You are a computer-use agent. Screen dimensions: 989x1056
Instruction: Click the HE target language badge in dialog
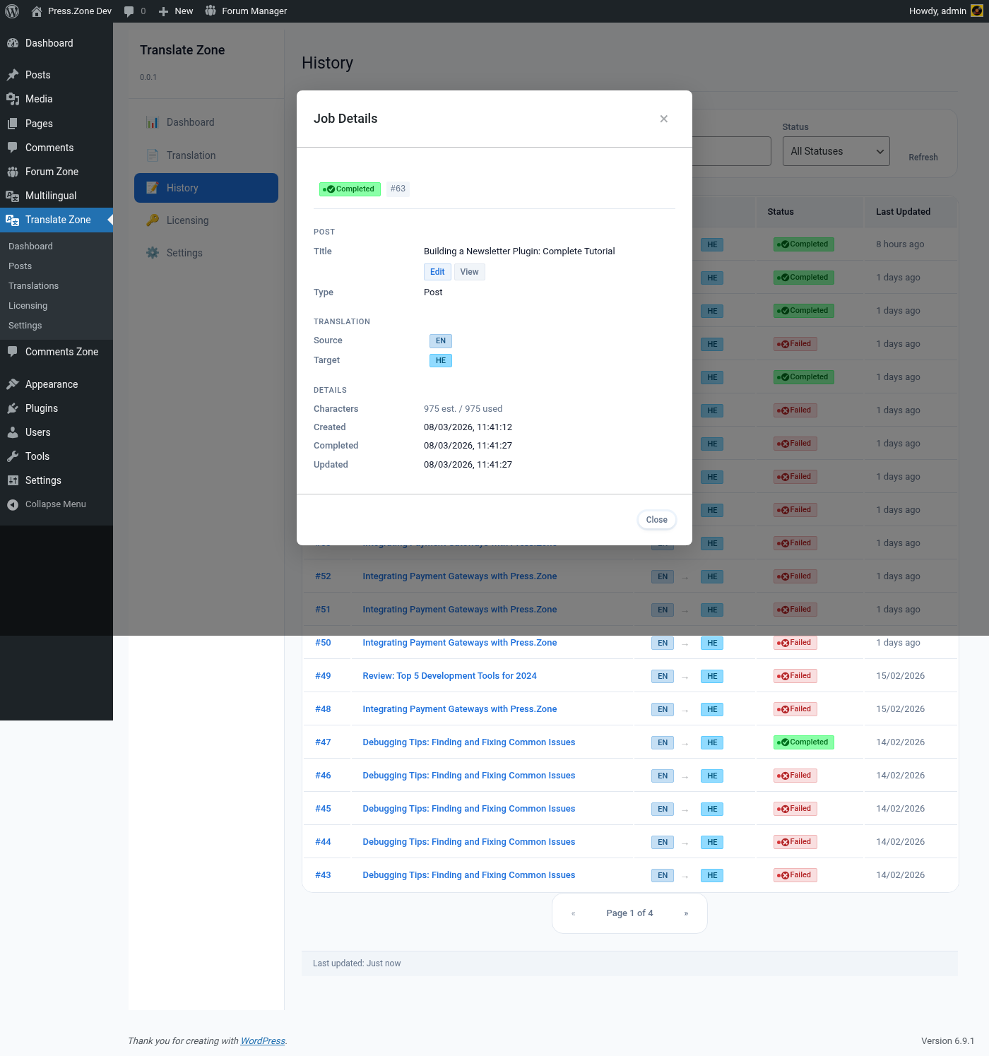(441, 361)
